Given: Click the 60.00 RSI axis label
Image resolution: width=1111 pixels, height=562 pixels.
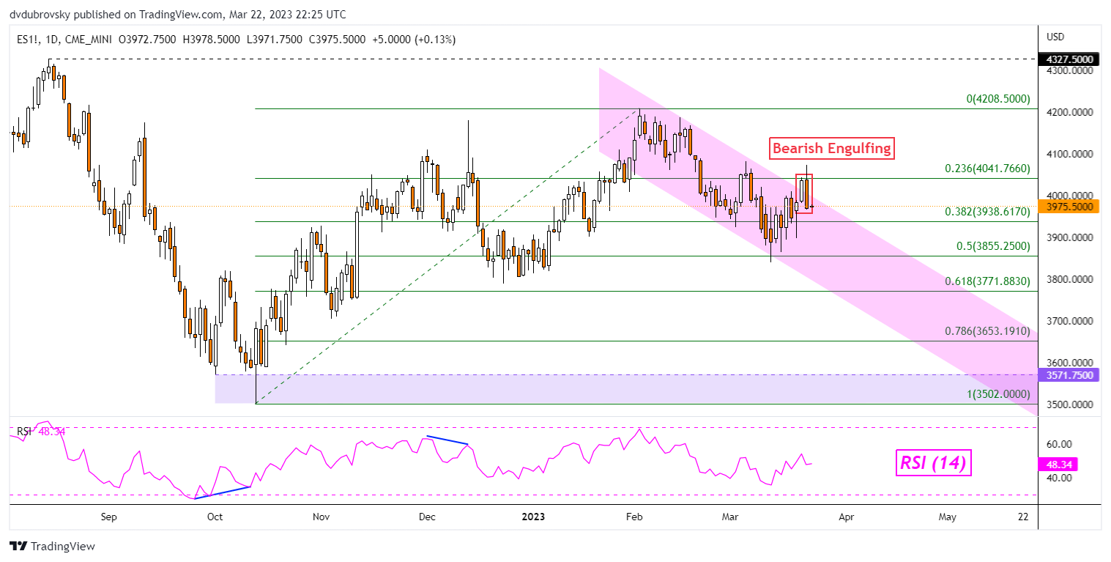Looking at the screenshot, I should point(1059,444).
